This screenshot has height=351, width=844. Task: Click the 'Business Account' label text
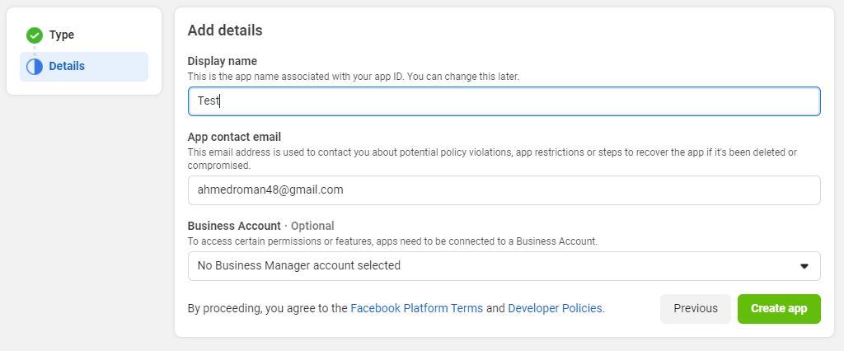pos(234,226)
